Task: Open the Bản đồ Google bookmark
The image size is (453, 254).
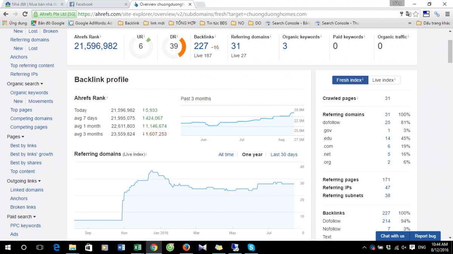Action: tap(48, 23)
